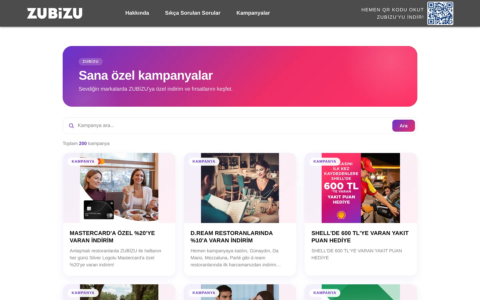Click title D.REAM RESTORANLARINDA %10'A VARAN İNDİRİM
This screenshot has width=480, height=300.
coord(232,237)
